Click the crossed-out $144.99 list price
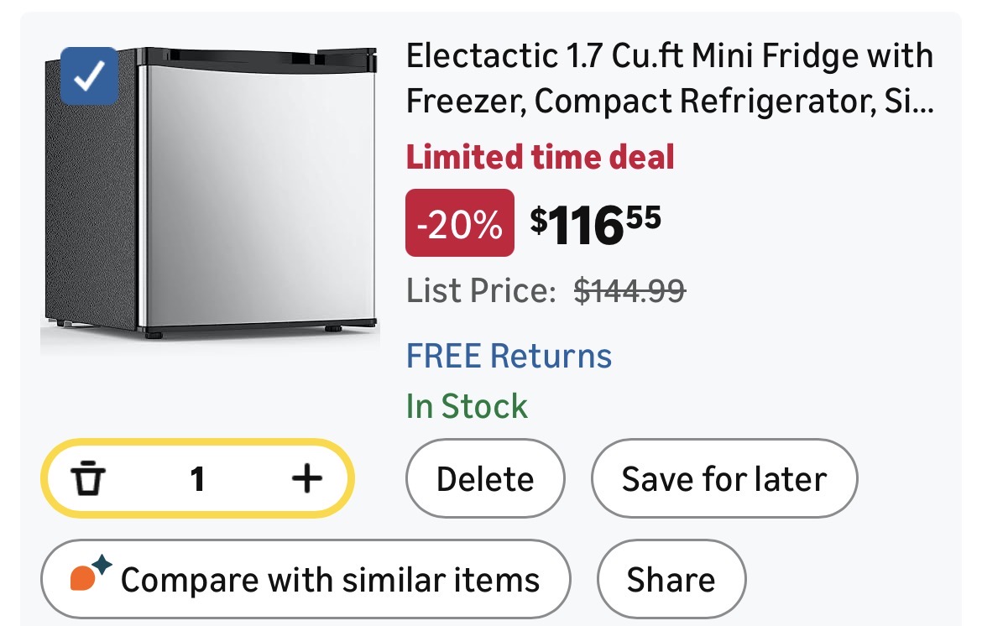 pyautogui.click(x=629, y=290)
